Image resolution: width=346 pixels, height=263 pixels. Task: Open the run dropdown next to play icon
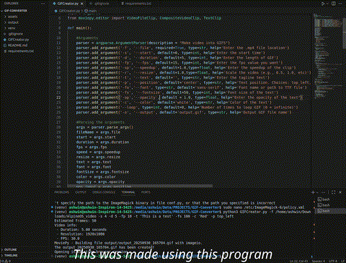coord(327,4)
